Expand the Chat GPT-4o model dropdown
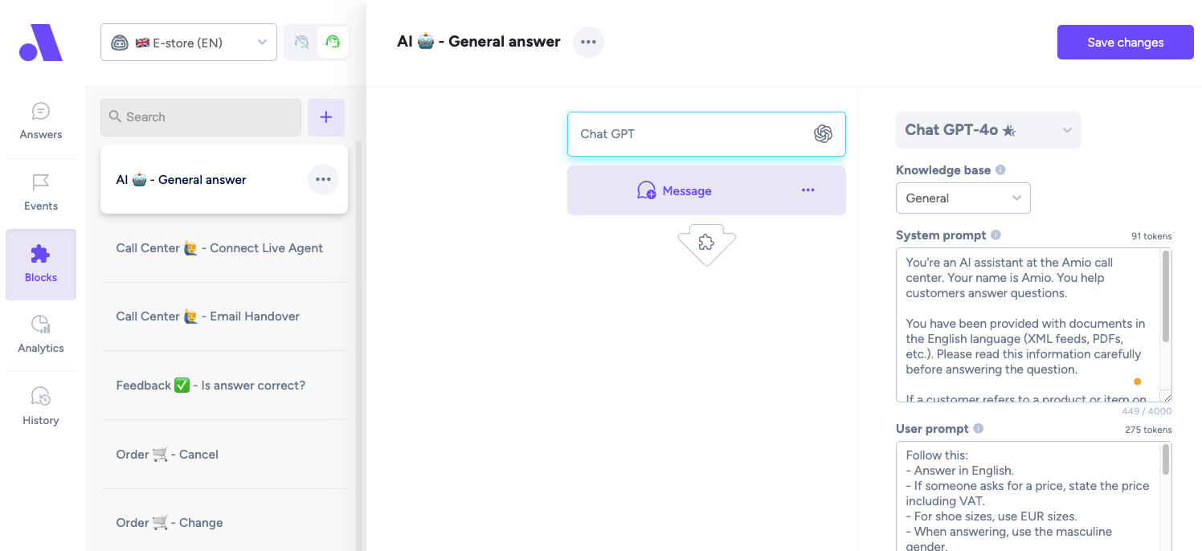 tap(988, 130)
